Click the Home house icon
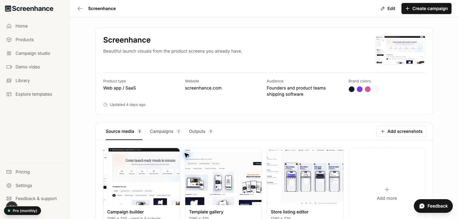The image size is (459, 219). click(9, 26)
